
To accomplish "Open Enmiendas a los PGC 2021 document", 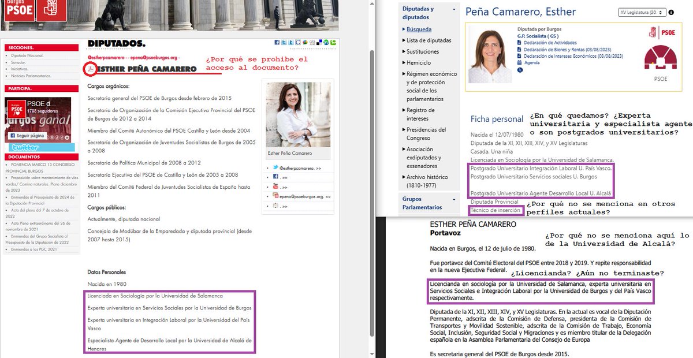I will click(34, 249).
